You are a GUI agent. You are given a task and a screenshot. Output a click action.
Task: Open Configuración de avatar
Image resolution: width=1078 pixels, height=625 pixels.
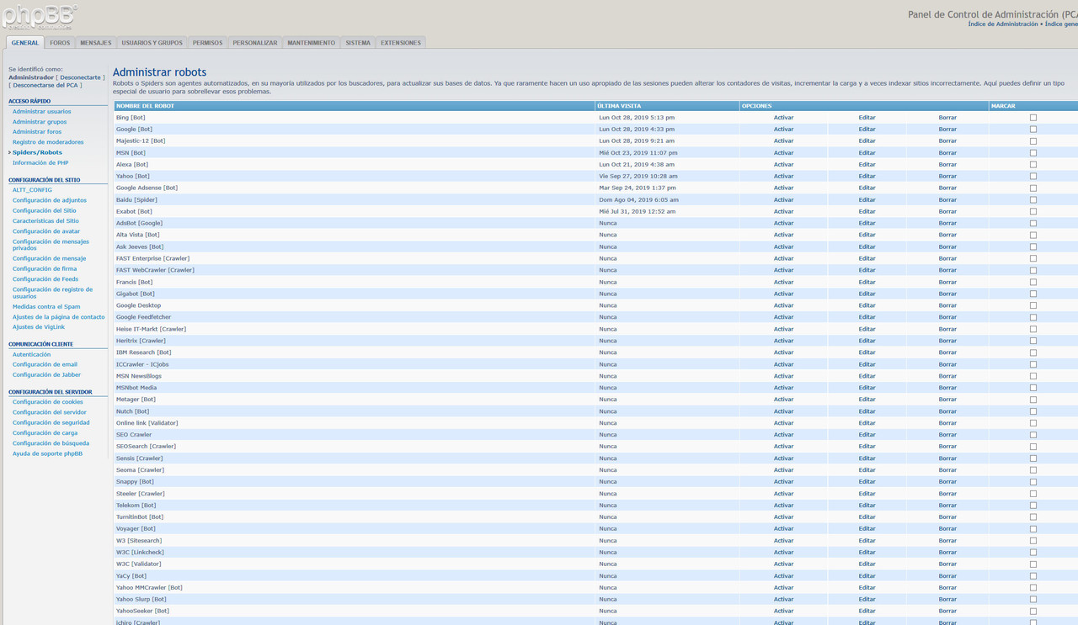point(46,231)
